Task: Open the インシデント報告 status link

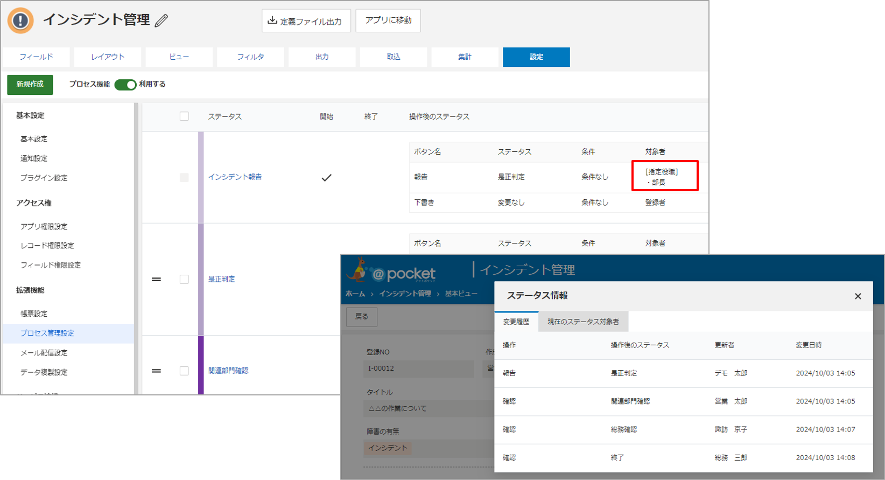Action: point(235,177)
